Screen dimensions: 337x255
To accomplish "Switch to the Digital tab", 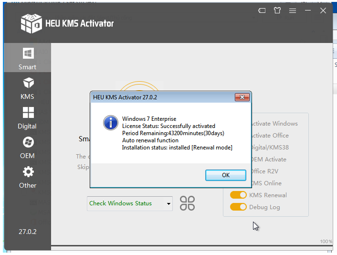I will (27, 118).
